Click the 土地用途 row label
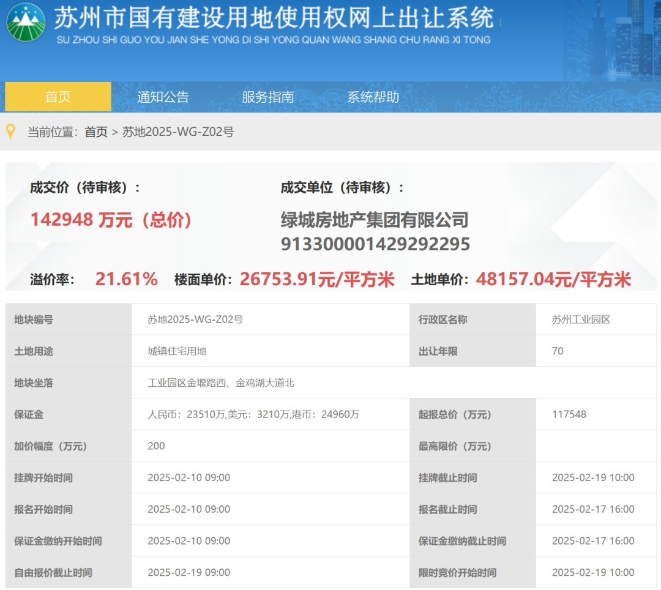Image resolution: width=661 pixels, height=590 pixels. (34, 351)
